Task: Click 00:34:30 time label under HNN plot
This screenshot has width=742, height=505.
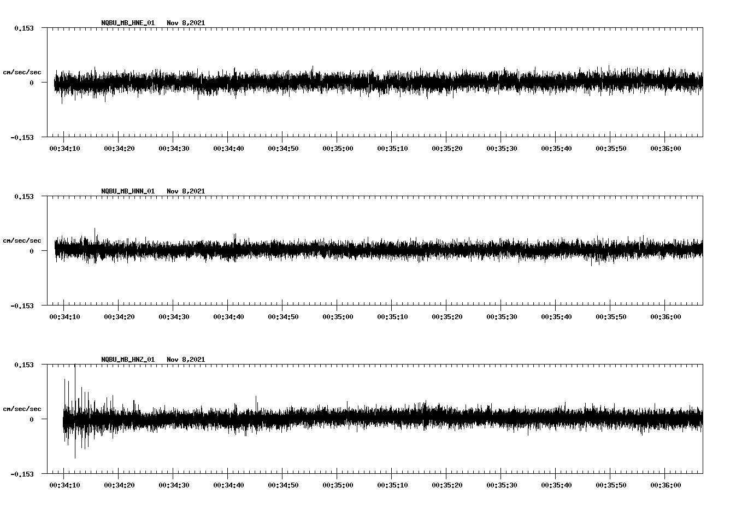Action: pyautogui.click(x=174, y=317)
